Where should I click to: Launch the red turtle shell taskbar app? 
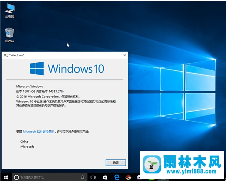pyautogui.click(x=128, y=177)
